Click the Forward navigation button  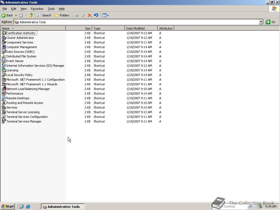click(21, 15)
